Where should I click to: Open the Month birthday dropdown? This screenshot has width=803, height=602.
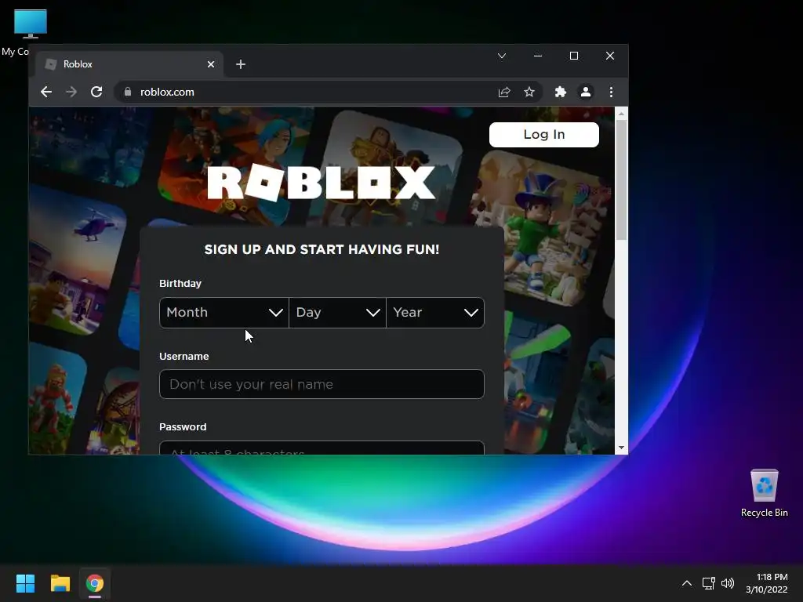(x=224, y=312)
